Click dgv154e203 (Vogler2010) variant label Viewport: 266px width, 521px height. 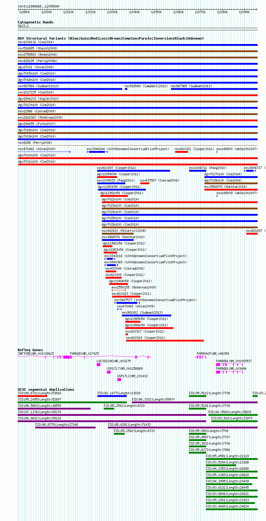click(x=39, y=99)
